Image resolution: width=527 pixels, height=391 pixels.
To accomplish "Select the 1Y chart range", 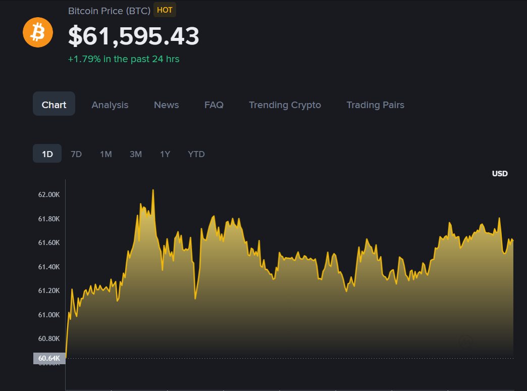I will 165,154.
